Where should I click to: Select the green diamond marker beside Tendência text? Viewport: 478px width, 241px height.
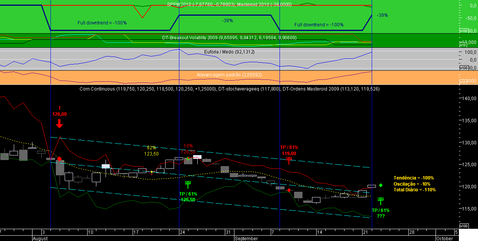(381, 185)
